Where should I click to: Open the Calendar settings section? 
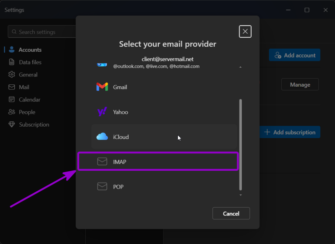29,99
